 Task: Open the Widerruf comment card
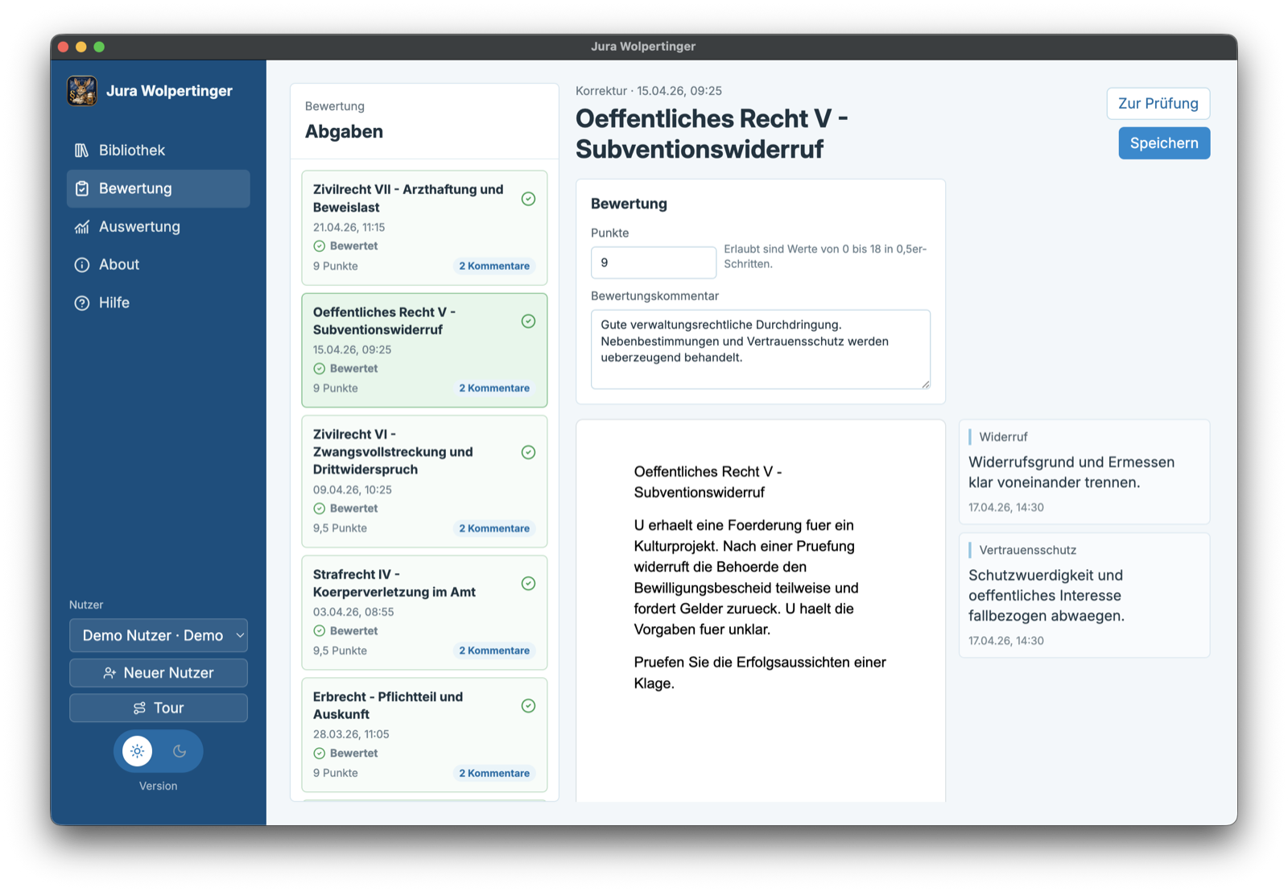(x=1084, y=472)
